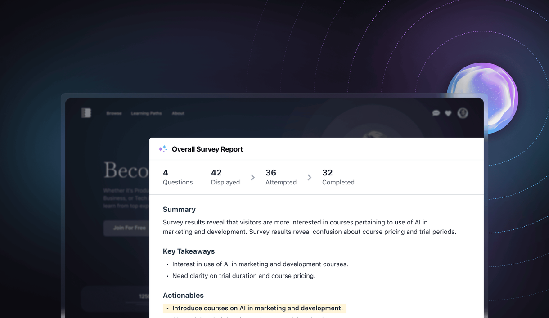Select the 32 Completed stat
This screenshot has width=549, height=318.
pyautogui.click(x=338, y=177)
